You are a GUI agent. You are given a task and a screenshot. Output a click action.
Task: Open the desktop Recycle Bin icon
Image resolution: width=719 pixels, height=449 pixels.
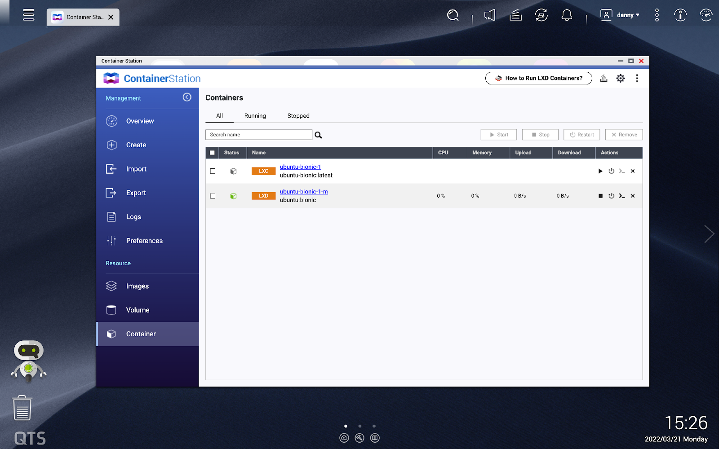22,408
